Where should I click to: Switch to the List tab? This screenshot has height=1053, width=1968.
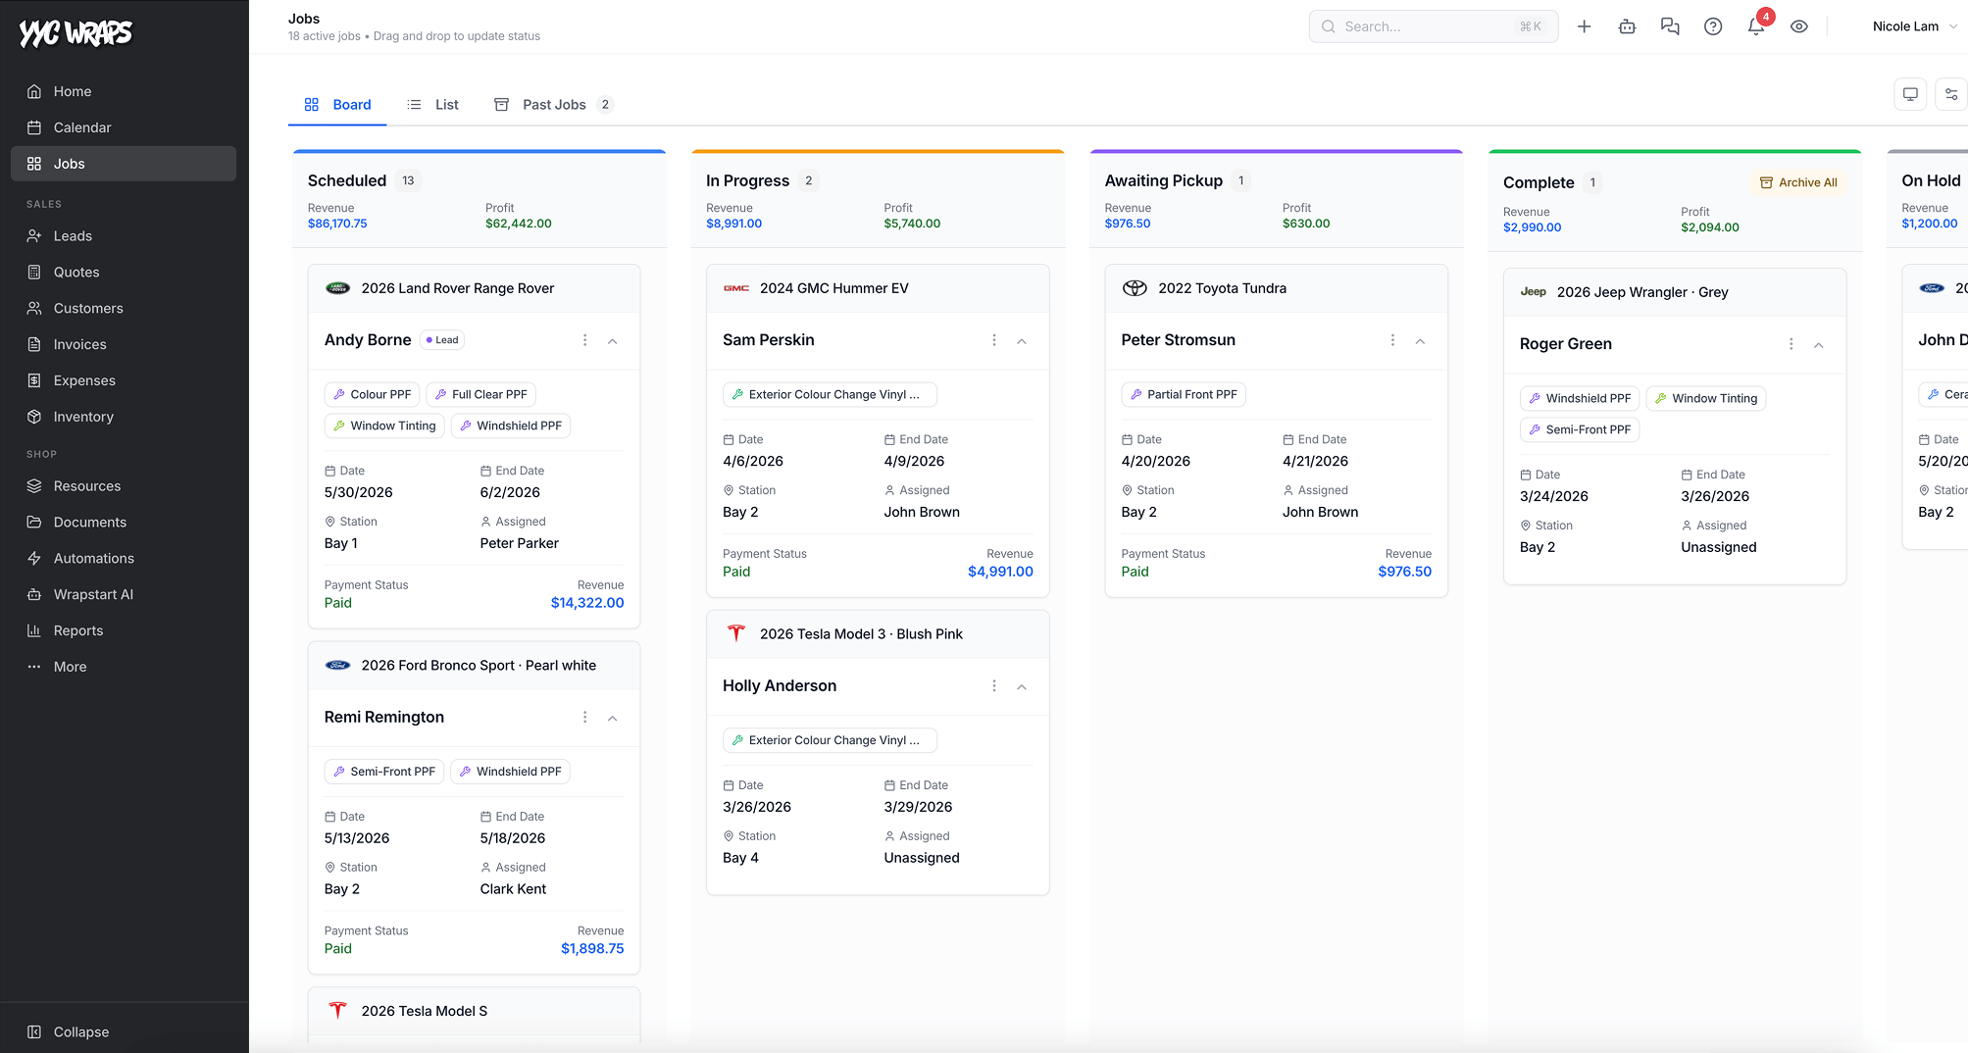[433, 105]
